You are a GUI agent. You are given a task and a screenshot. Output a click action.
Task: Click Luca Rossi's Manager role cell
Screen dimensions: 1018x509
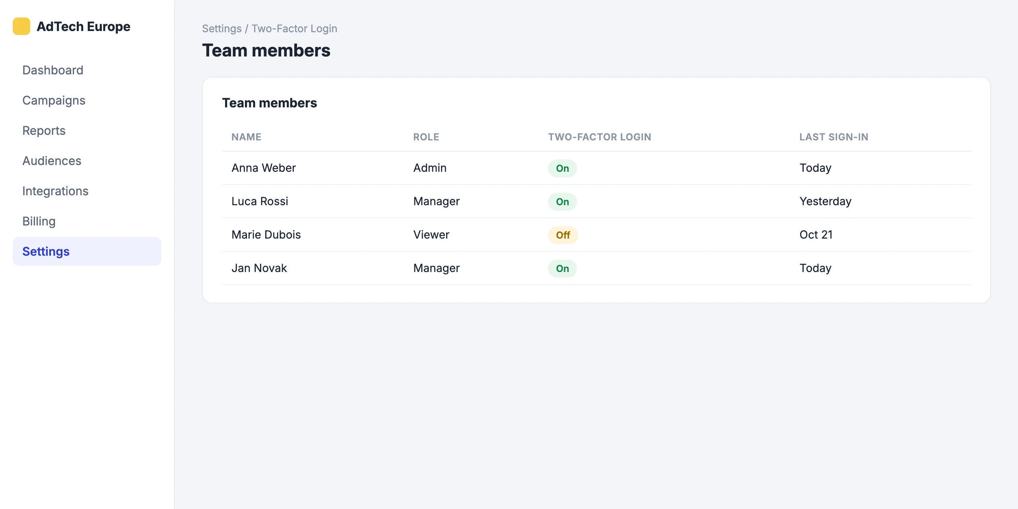click(436, 201)
